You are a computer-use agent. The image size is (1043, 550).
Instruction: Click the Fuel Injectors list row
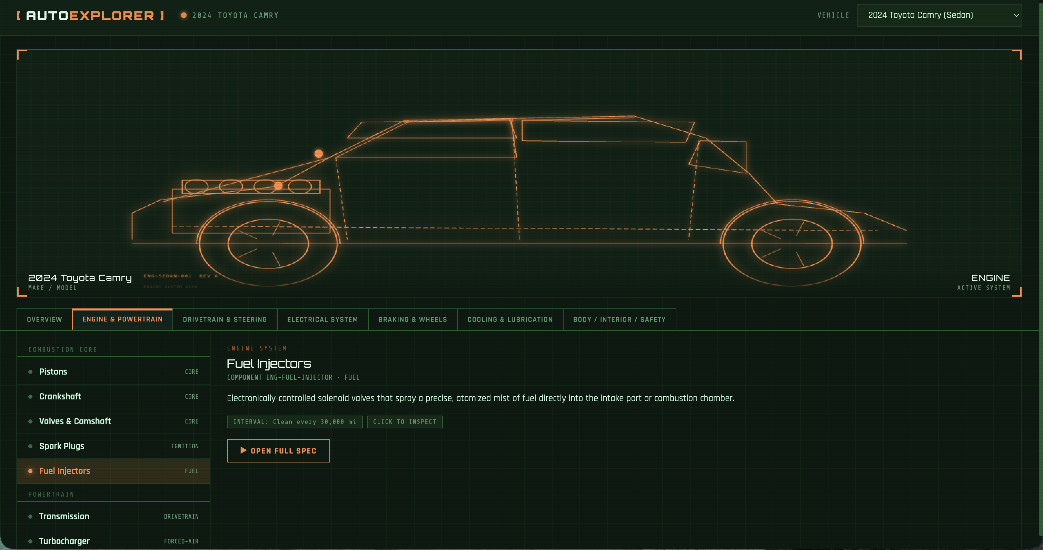coord(113,471)
